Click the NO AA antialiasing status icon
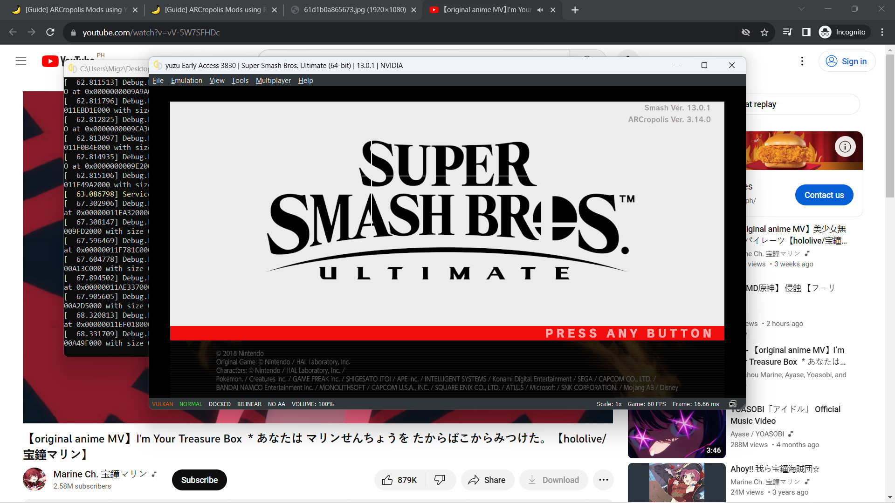 [x=275, y=403]
